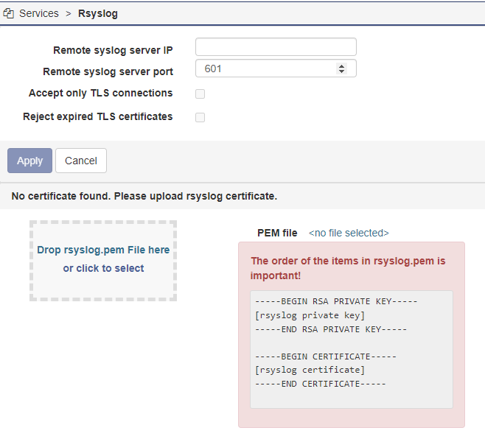The image size is (485, 439).
Task: Click the Rsyslog breadcrumb title
Action: click(97, 13)
